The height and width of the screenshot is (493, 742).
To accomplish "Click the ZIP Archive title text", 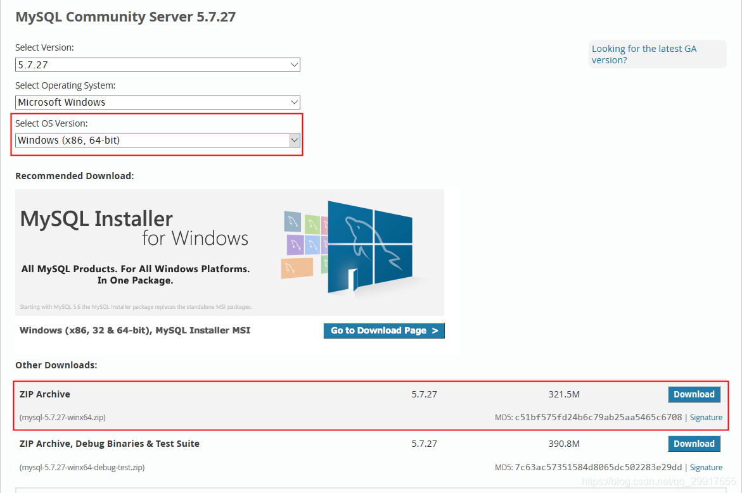I will 45,394.
